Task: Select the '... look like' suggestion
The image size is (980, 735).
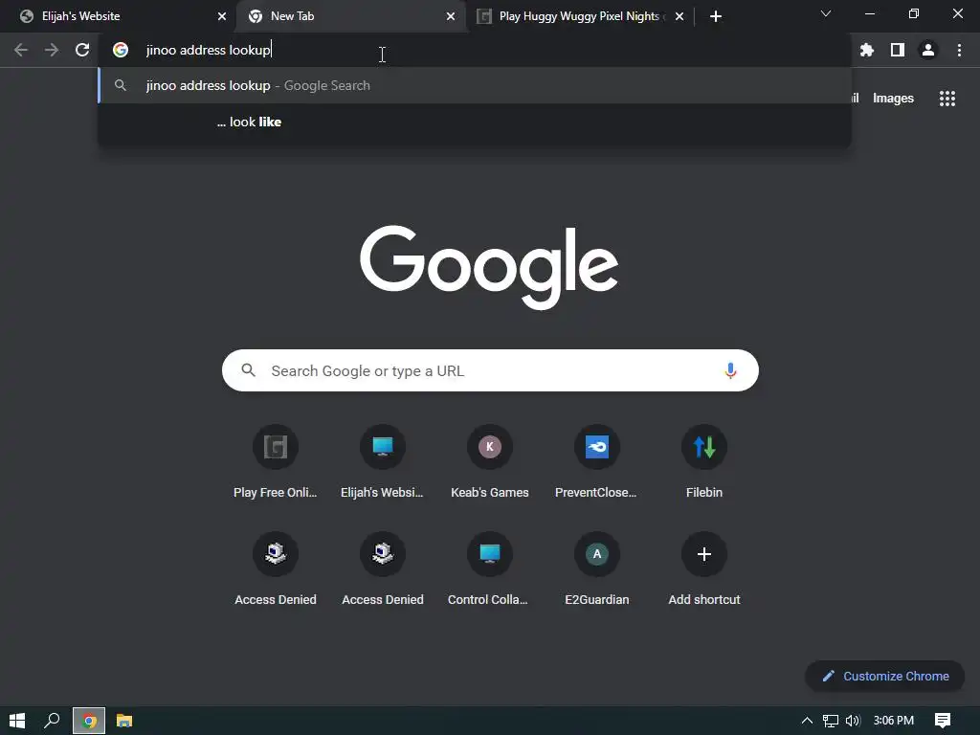Action: coord(475,122)
